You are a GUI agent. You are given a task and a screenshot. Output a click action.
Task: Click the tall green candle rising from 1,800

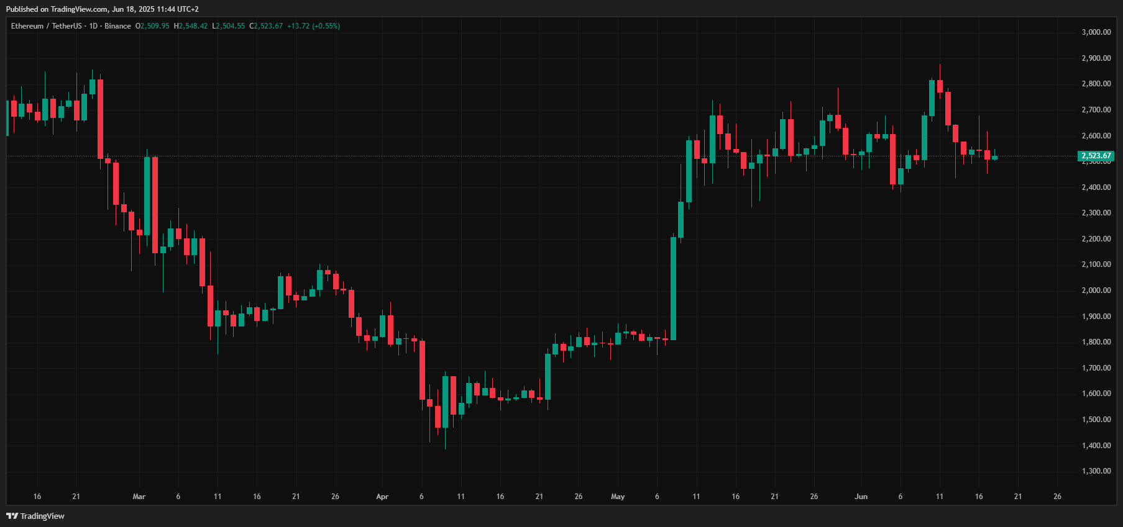coord(673,289)
